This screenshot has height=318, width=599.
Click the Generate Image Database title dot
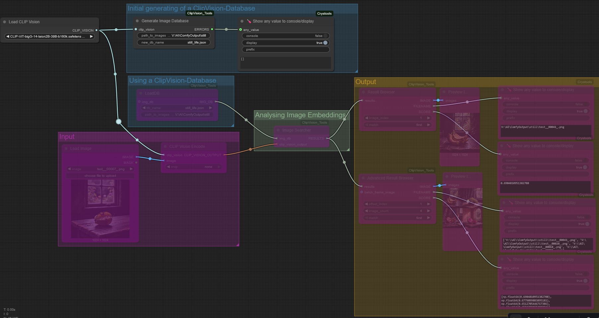(x=137, y=21)
